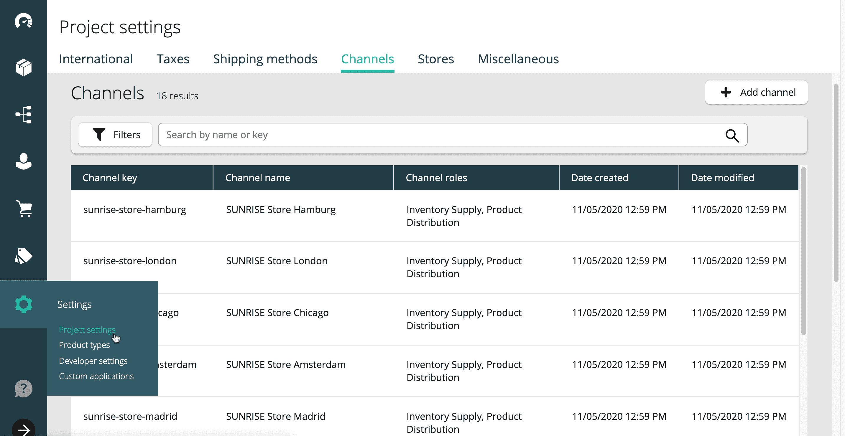This screenshot has width=845, height=436.
Task: Open the Taxes tab
Action: pos(173,59)
